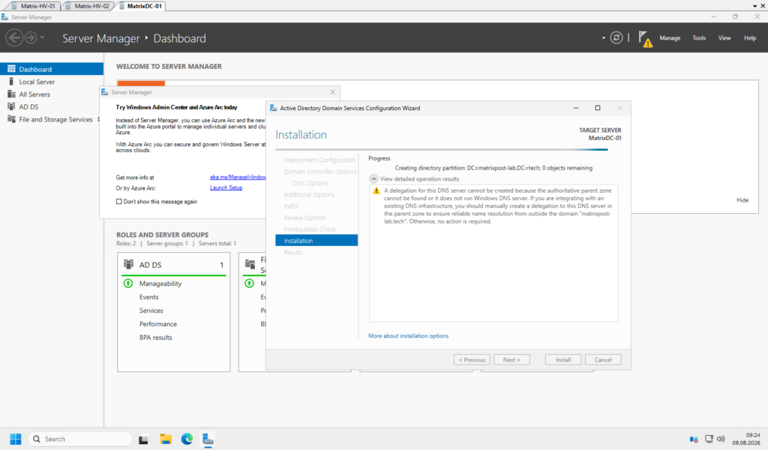Open Events in the AD DS tile

149,297
